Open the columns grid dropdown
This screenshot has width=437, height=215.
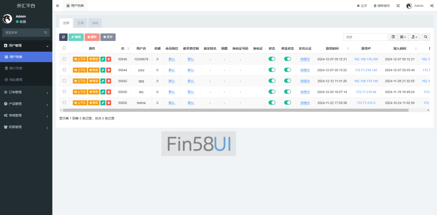point(403,37)
